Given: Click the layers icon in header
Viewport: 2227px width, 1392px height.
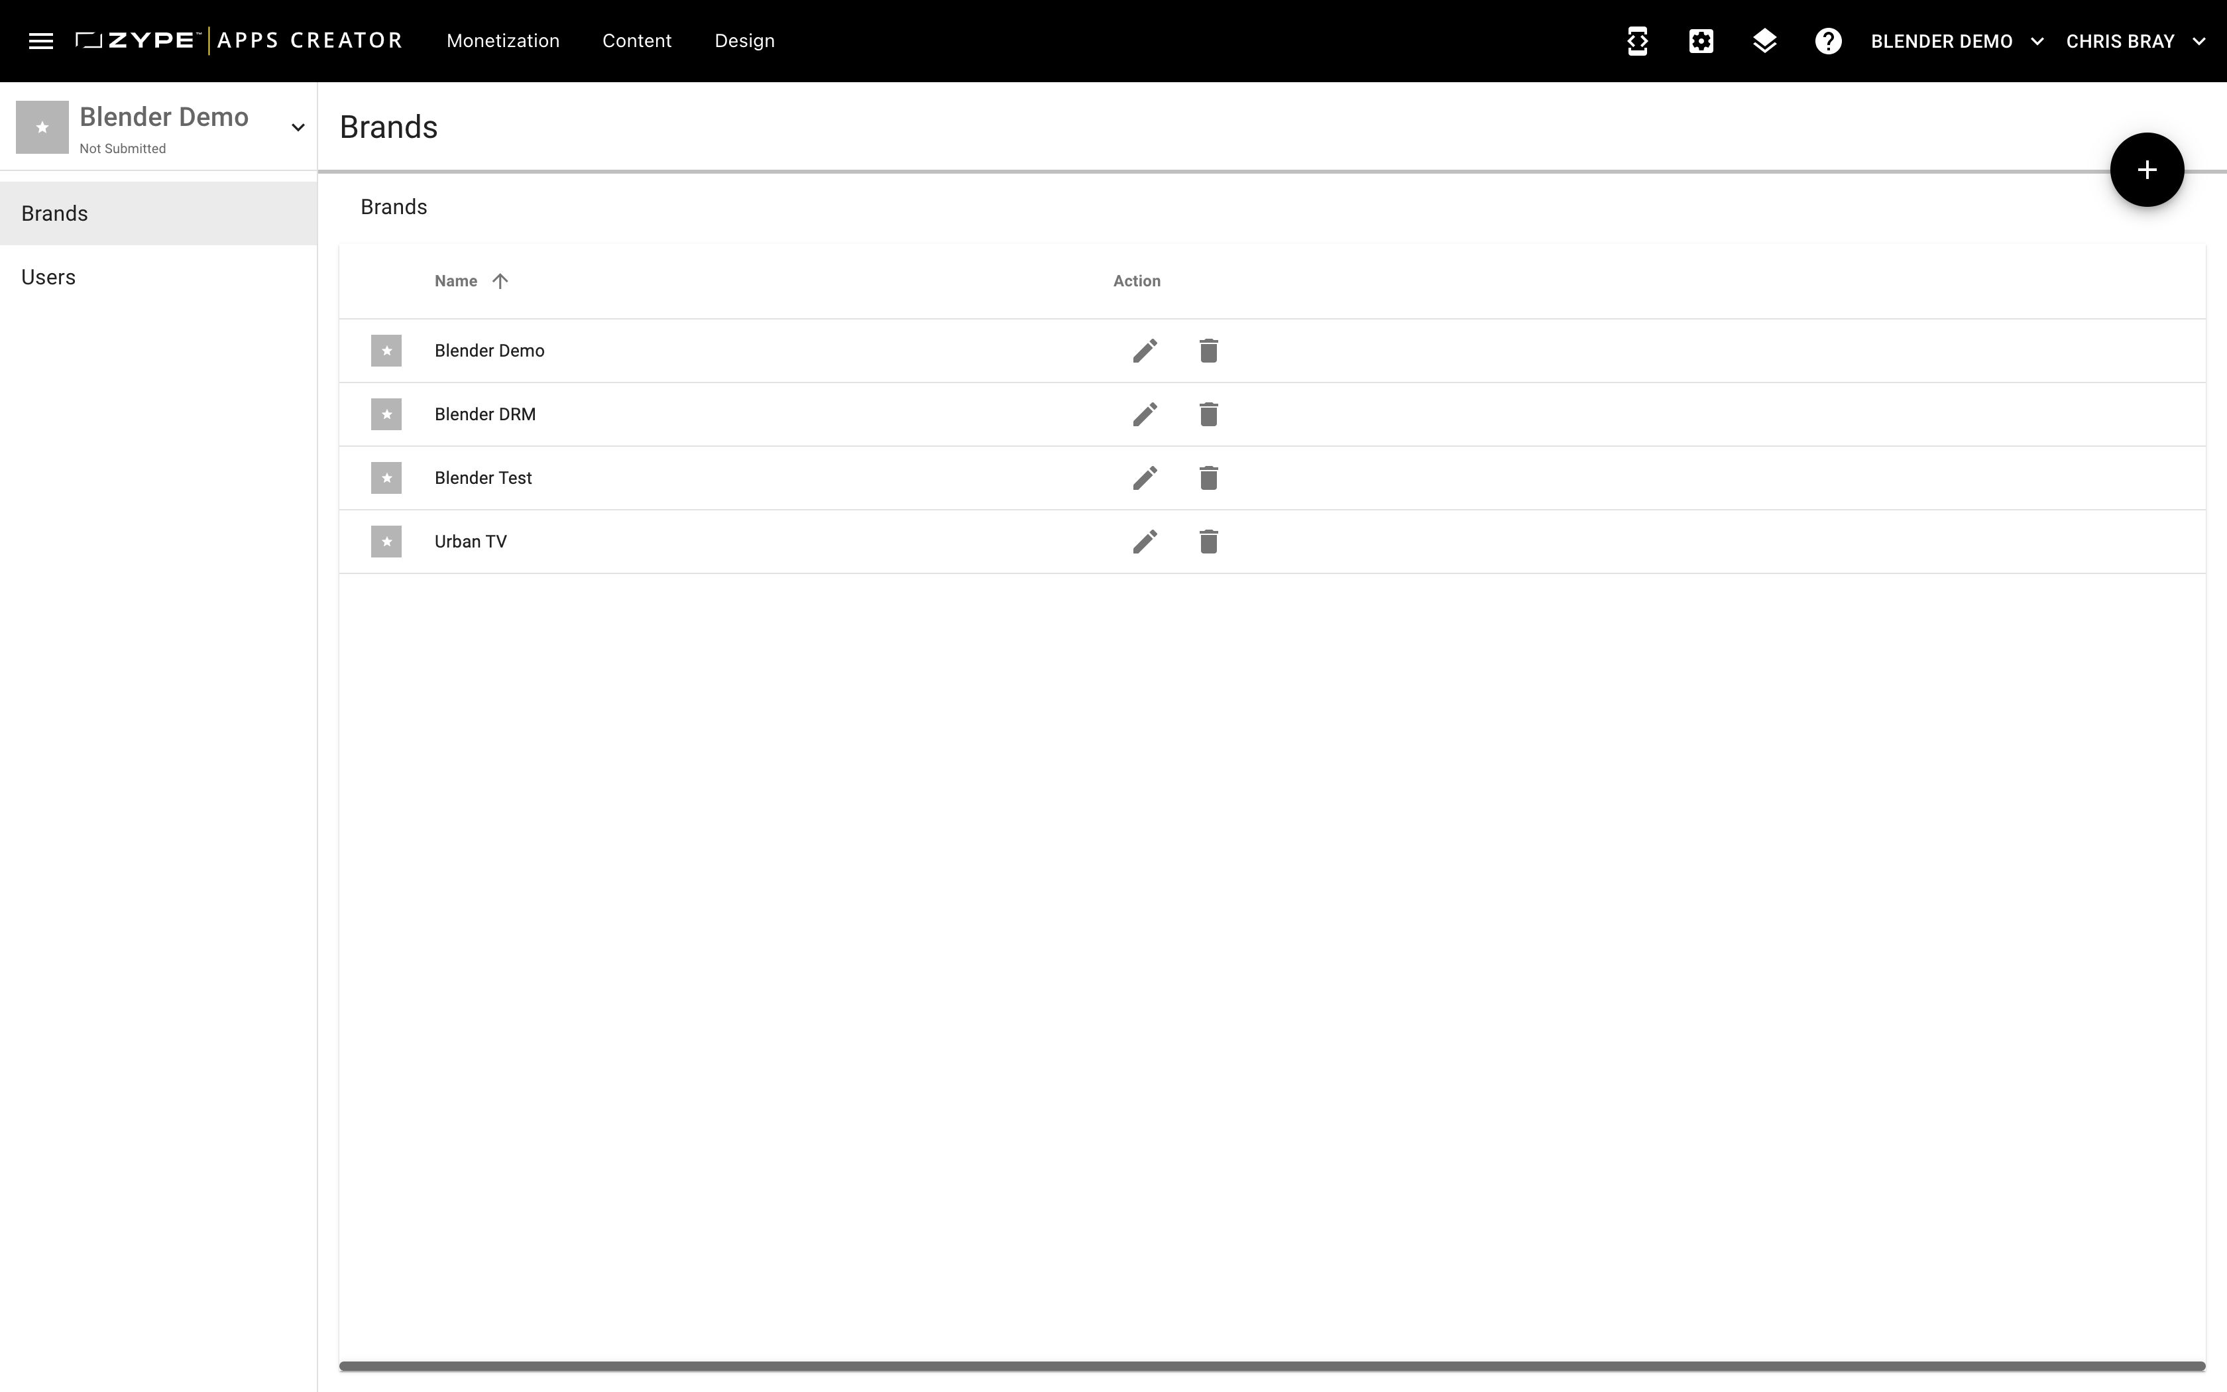Looking at the screenshot, I should click(x=1764, y=40).
